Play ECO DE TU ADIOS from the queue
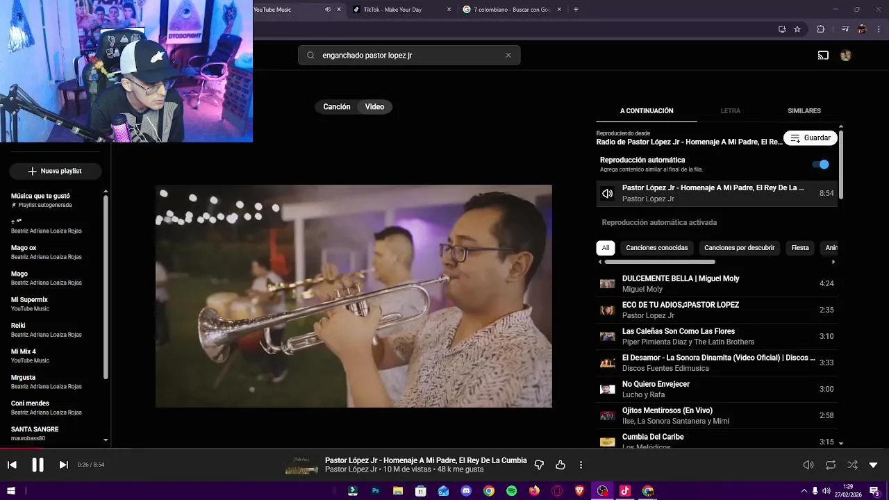 point(717,310)
